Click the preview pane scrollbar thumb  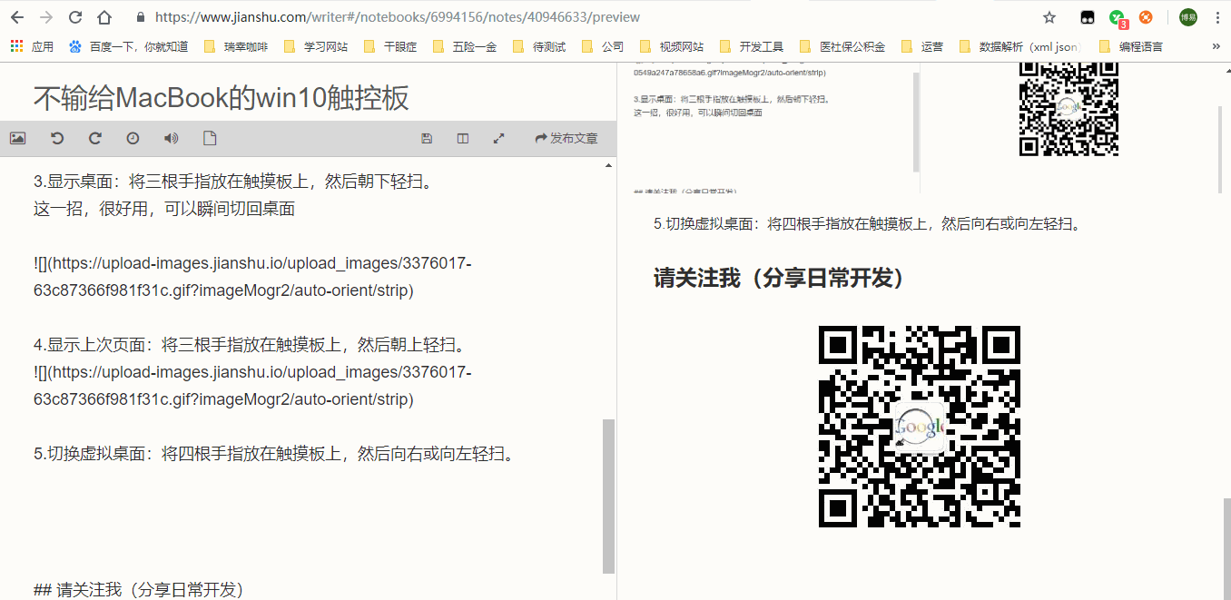[1226, 548]
